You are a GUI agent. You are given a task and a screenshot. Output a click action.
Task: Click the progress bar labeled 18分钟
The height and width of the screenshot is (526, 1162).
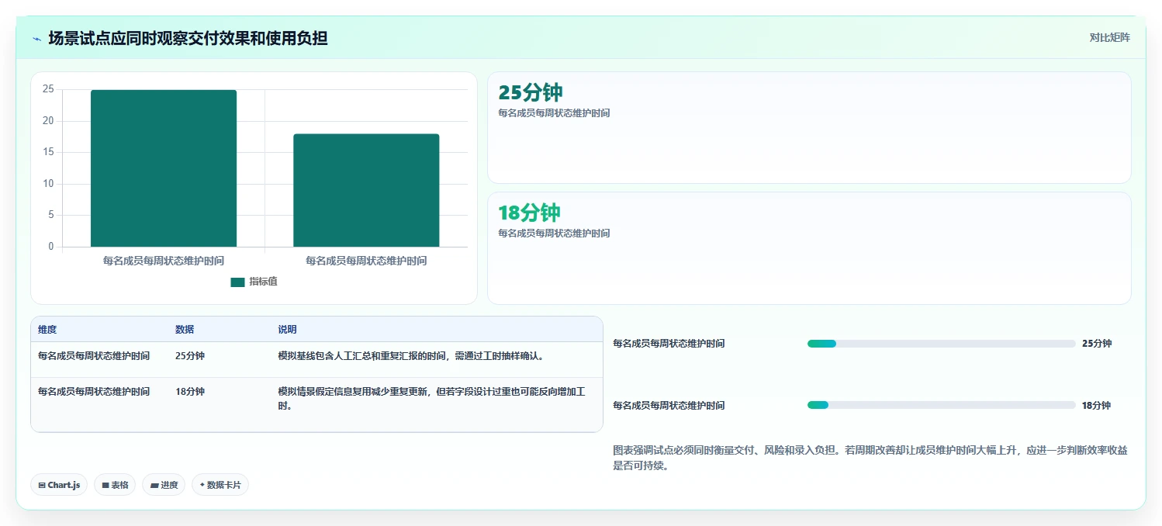pos(941,405)
